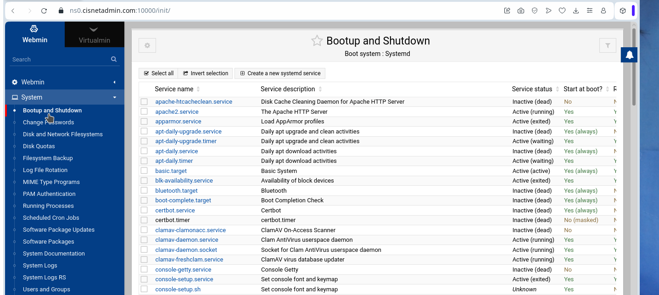Bookmark the page with the heart icon
The height and width of the screenshot is (295, 659).
(x=562, y=11)
